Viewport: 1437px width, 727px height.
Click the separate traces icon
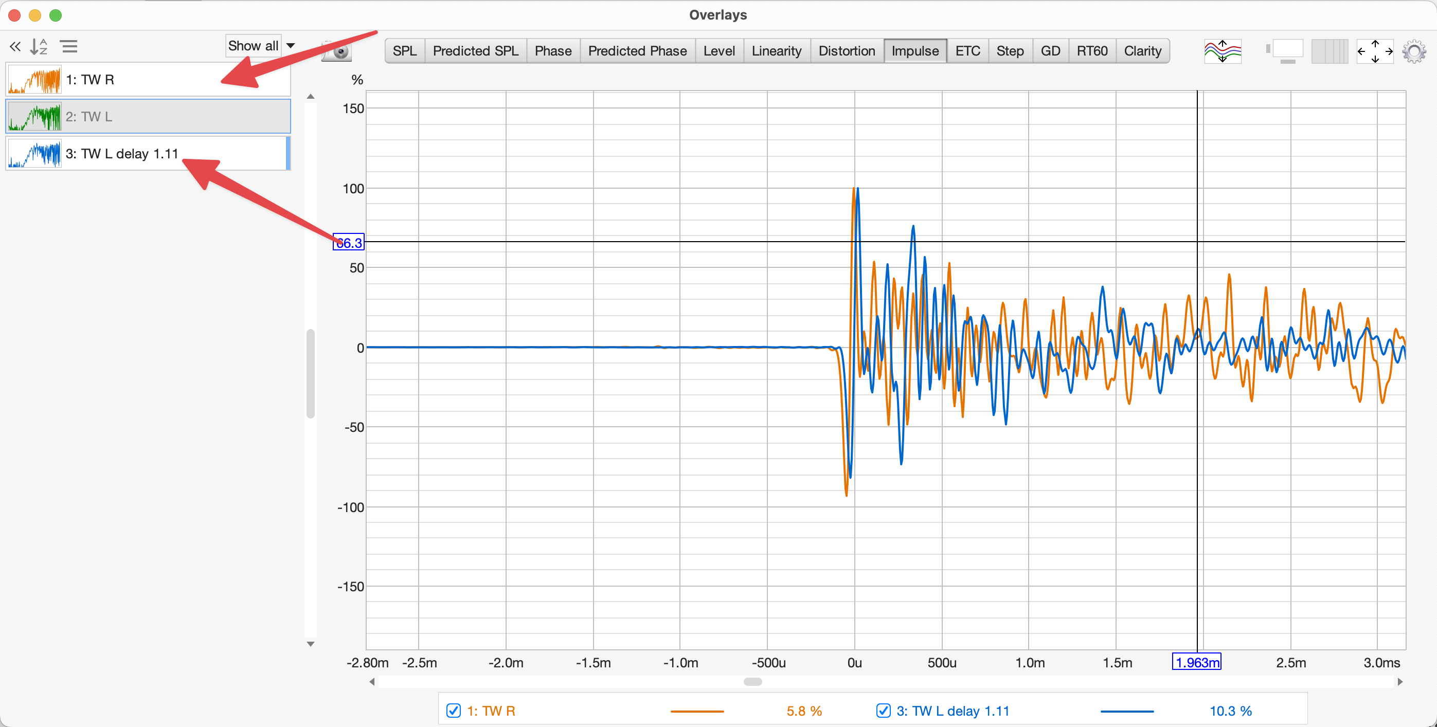(x=1222, y=51)
